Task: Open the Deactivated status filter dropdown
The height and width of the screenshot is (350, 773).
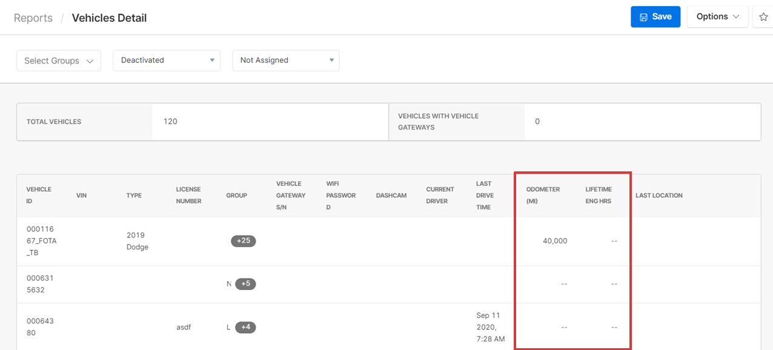Action: [x=167, y=61]
